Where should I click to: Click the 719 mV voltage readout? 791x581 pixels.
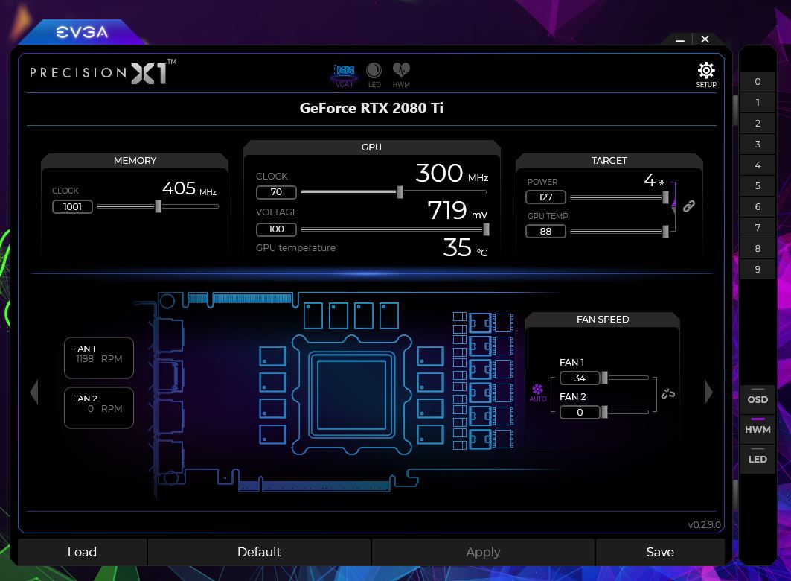tap(457, 210)
